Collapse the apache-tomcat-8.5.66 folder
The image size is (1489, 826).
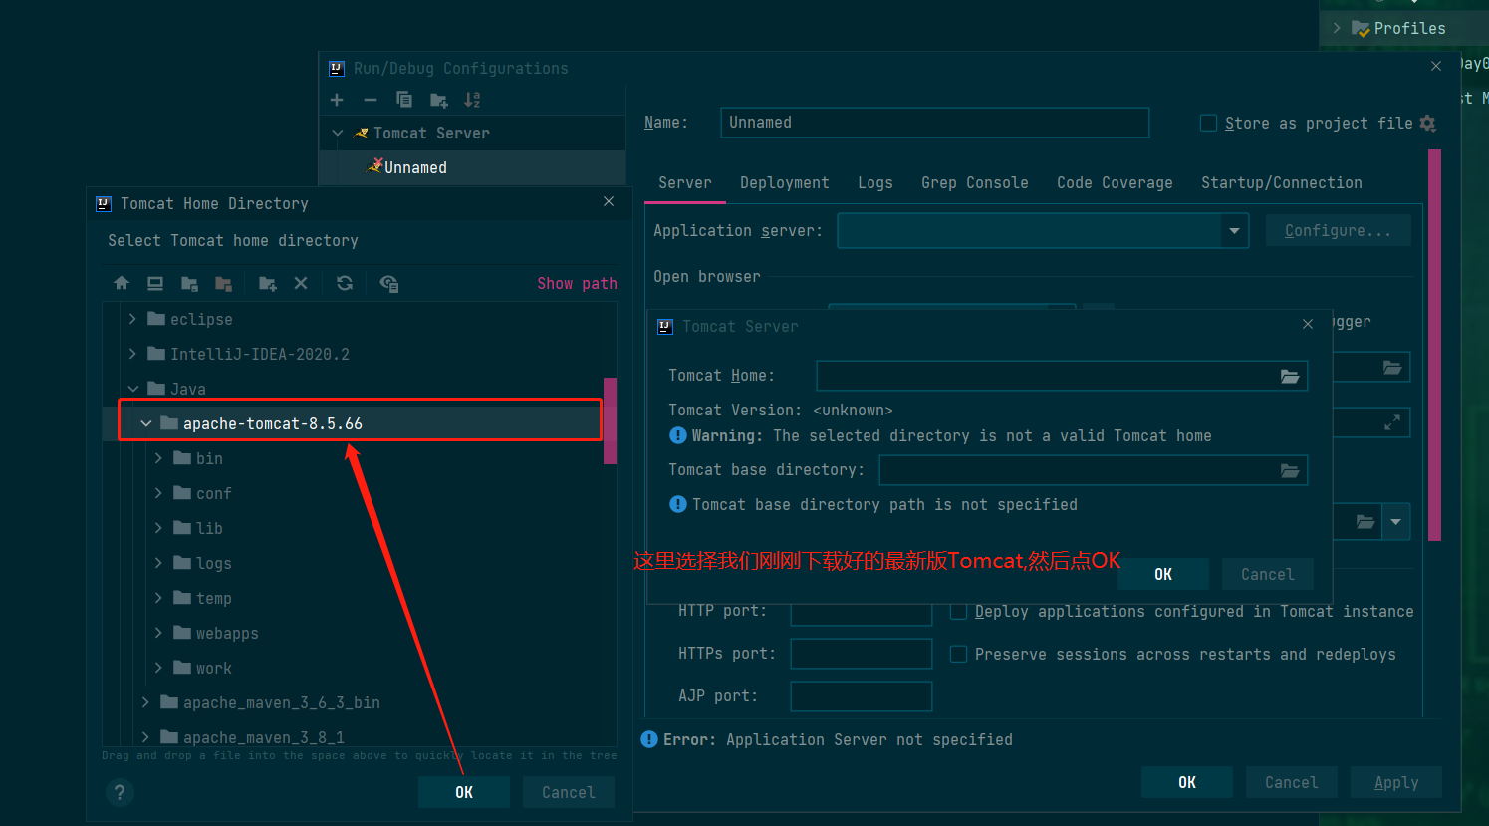click(x=145, y=422)
